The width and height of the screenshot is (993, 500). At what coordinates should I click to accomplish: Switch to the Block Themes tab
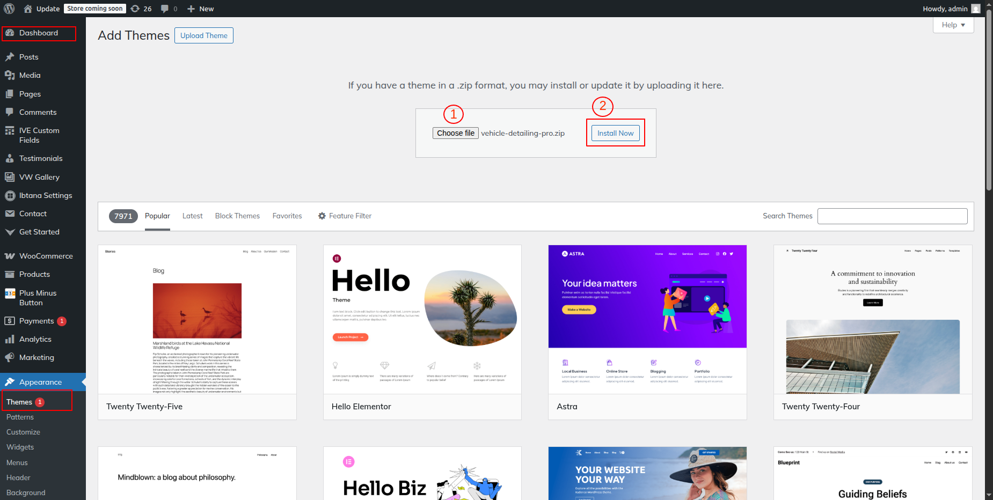coord(237,216)
